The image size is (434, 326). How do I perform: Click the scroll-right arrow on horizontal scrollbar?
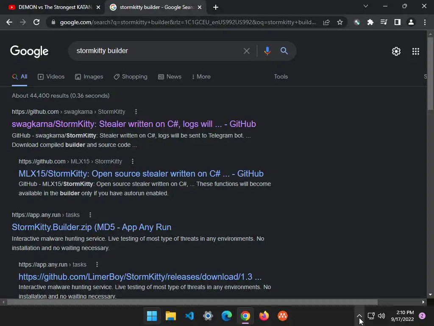pos(423,302)
